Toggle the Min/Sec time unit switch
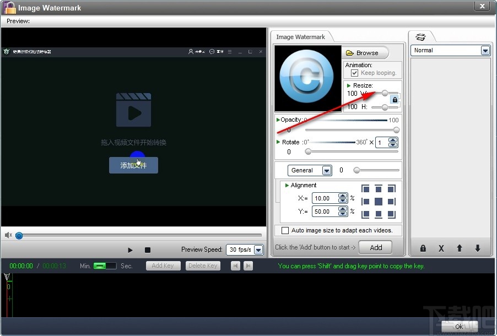This screenshot has height=336, width=497. [x=105, y=266]
